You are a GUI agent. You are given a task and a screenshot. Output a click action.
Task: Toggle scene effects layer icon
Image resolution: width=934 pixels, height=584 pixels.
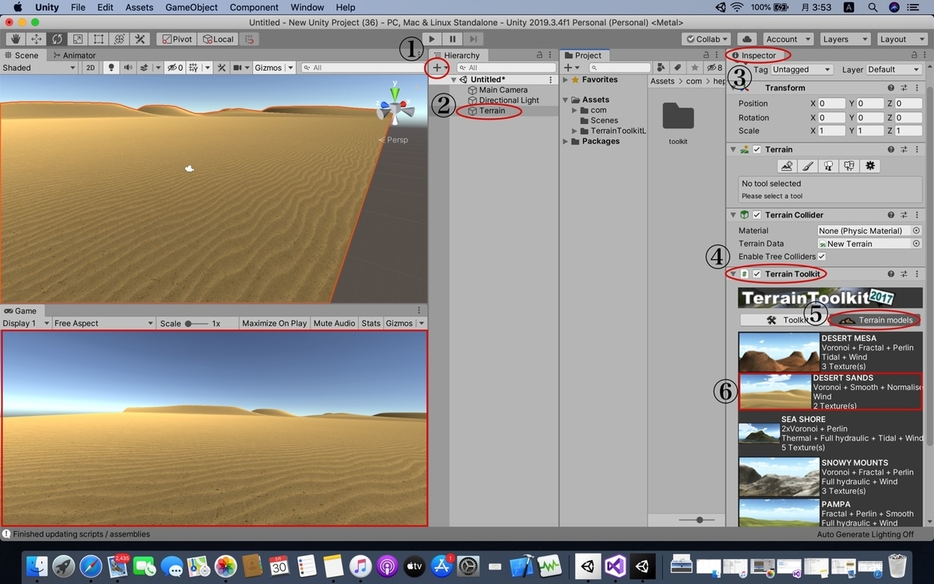(146, 68)
